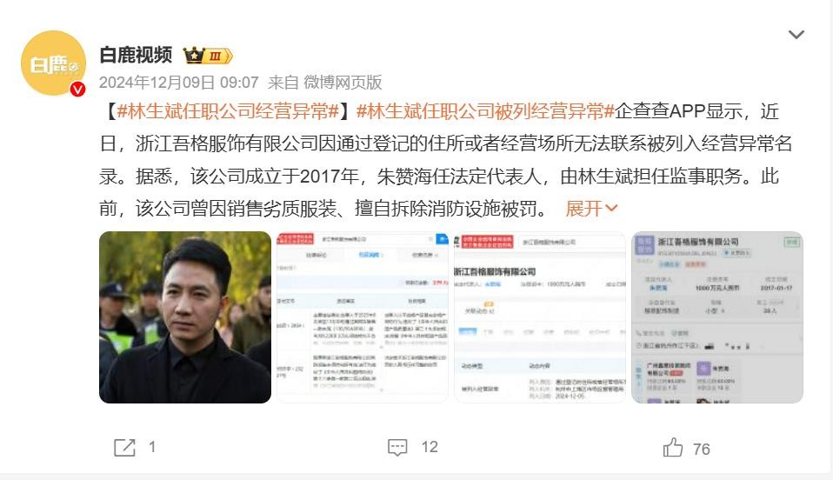Click the 白鹿视频 profile avatar
833x480 pixels.
click(53, 63)
